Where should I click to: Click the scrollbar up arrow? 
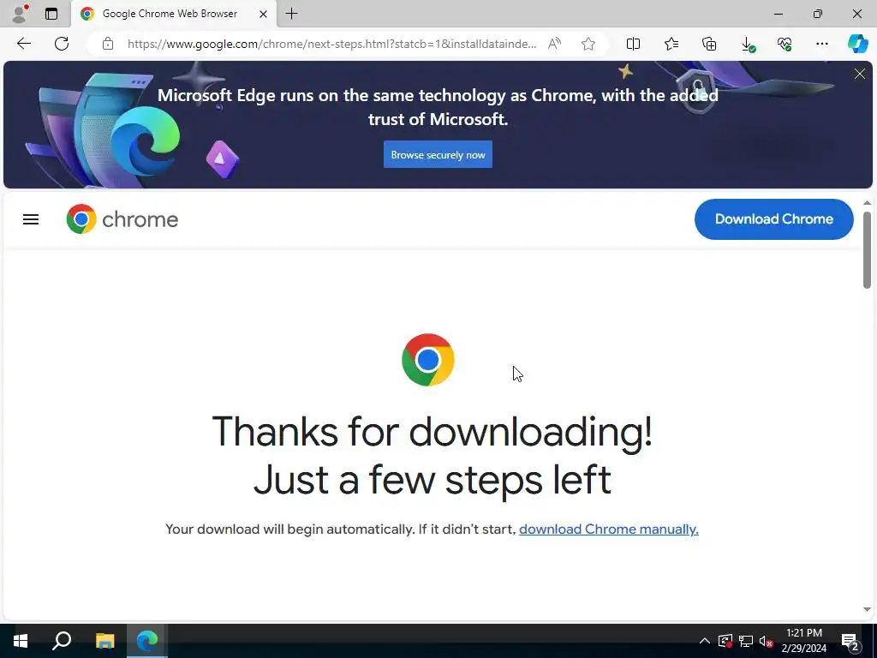pyautogui.click(x=867, y=203)
